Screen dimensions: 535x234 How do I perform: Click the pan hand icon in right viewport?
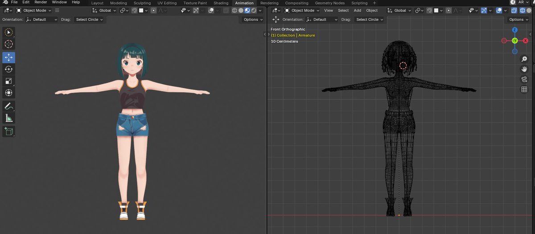[524, 69]
